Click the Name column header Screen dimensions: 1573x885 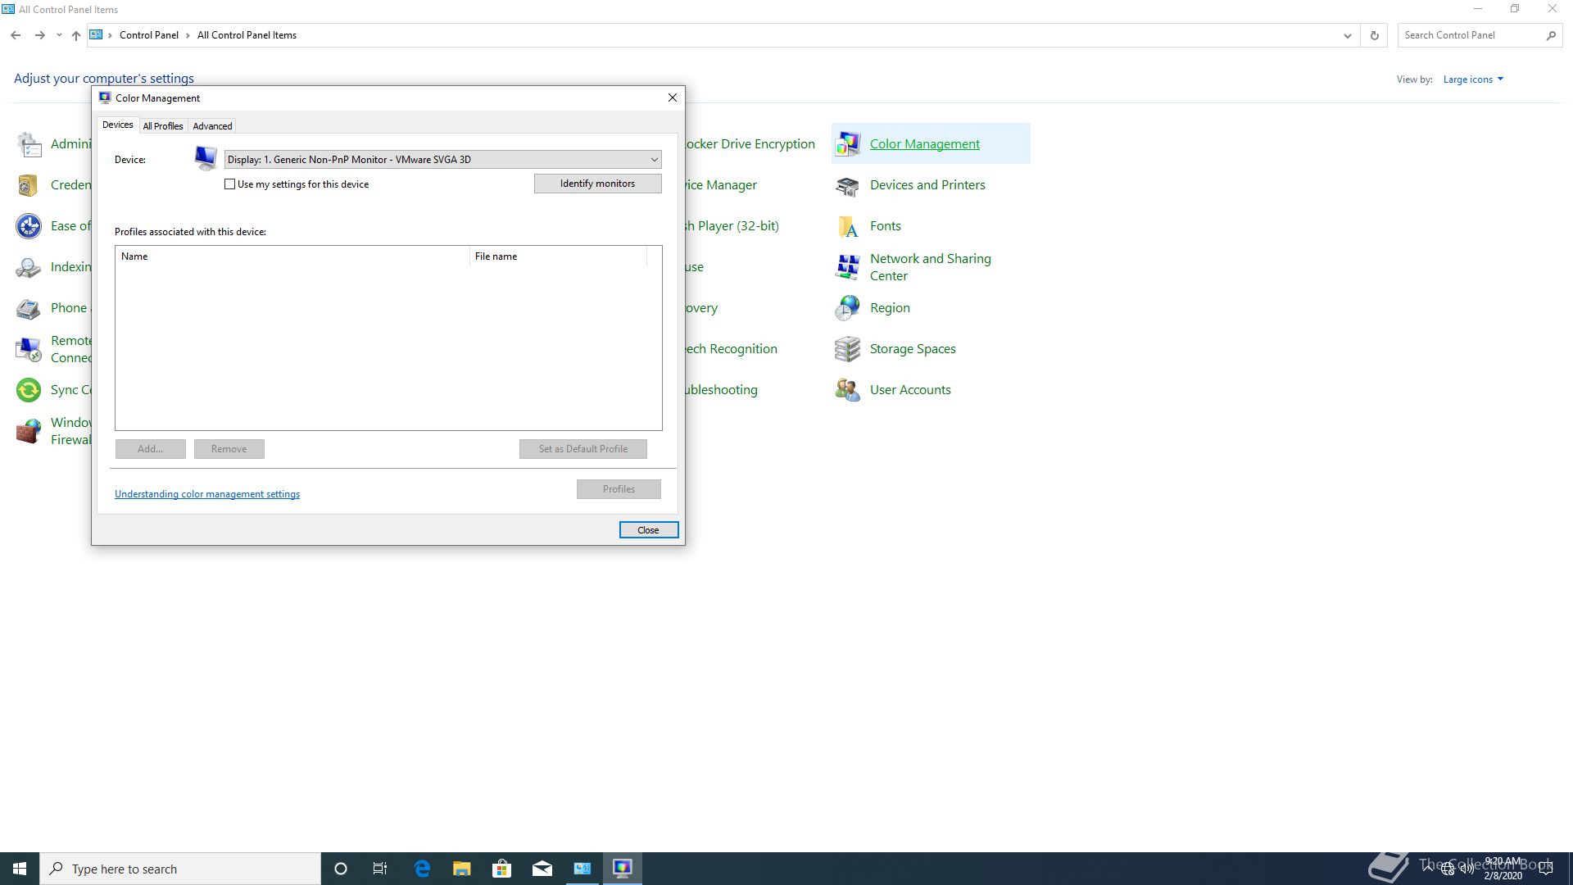point(291,256)
